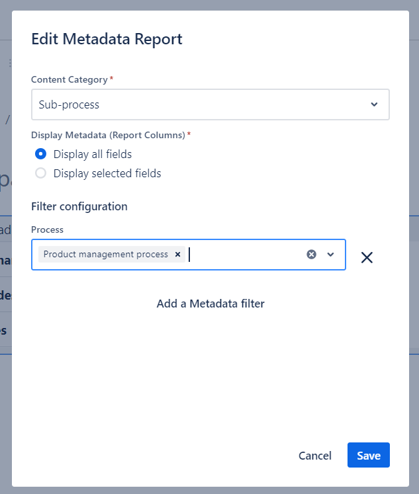Click the Display all fields label text
This screenshot has width=419, height=494.
coord(93,154)
